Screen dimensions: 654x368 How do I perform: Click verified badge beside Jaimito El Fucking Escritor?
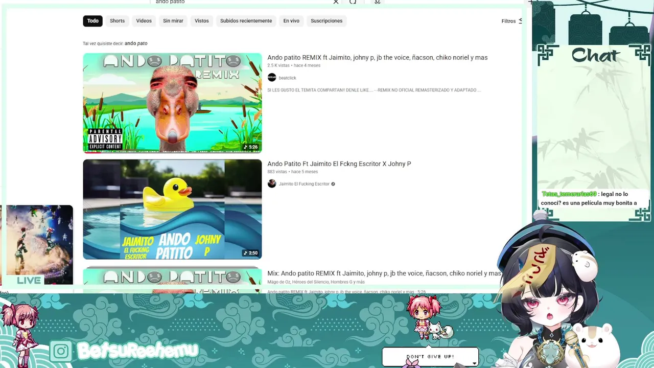click(x=333, y=184)
